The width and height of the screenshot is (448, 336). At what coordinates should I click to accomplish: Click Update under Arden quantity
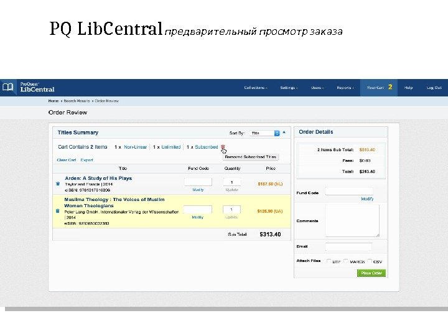tap(231, 190)
